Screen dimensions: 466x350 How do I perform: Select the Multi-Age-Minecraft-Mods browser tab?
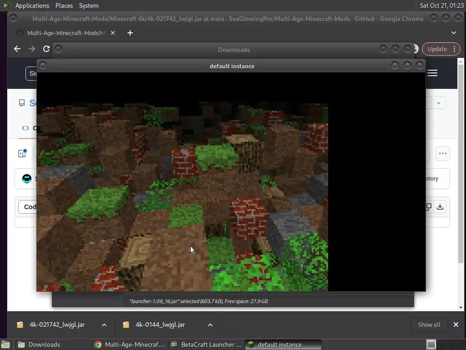pos(66,33)
